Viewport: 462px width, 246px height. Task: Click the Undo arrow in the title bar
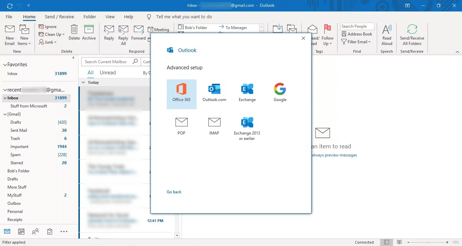20,6
